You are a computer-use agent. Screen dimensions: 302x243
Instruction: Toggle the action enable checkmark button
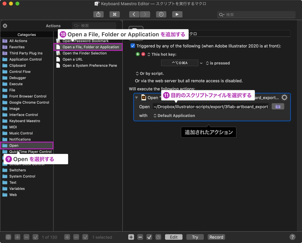click(149, 237)
